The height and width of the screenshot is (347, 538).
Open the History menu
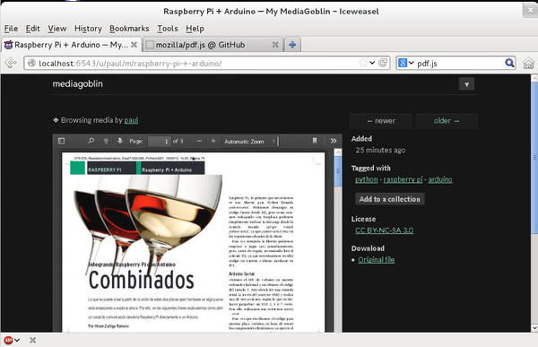tap(88, 29)
